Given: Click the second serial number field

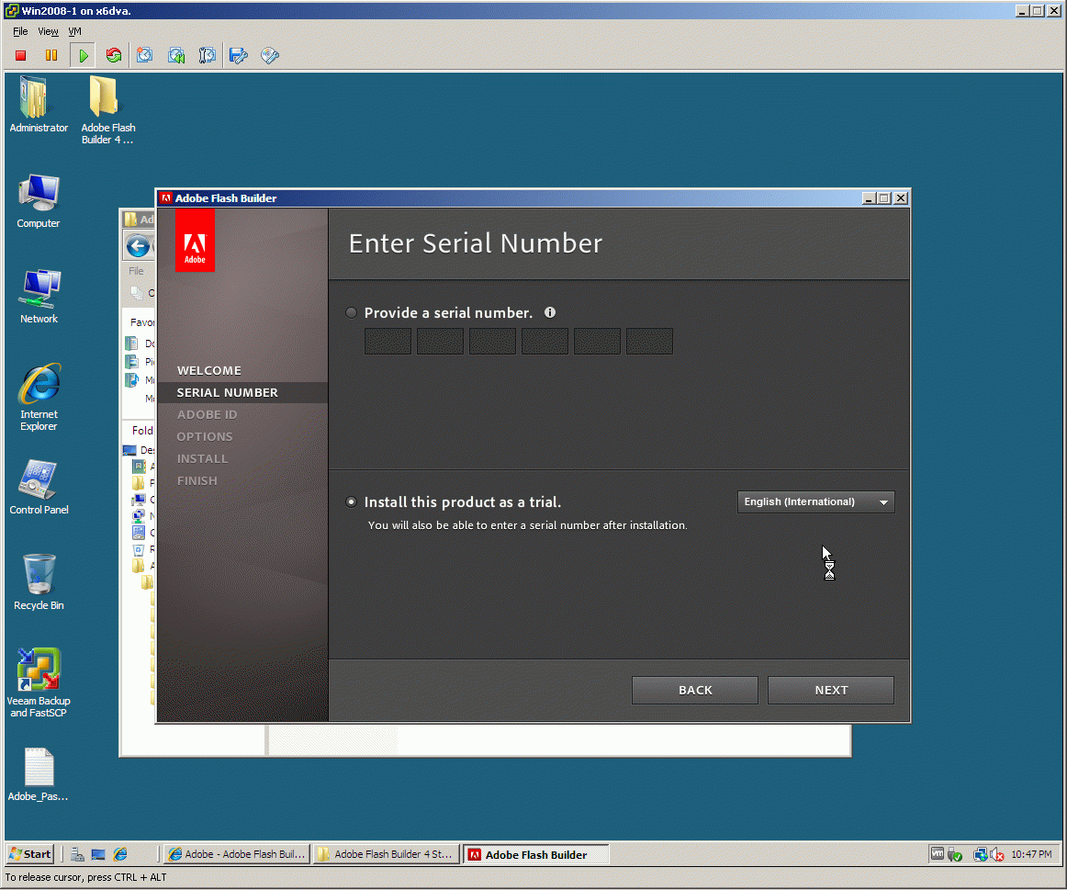Looking at the screenshot, I should tap(440, 342).
